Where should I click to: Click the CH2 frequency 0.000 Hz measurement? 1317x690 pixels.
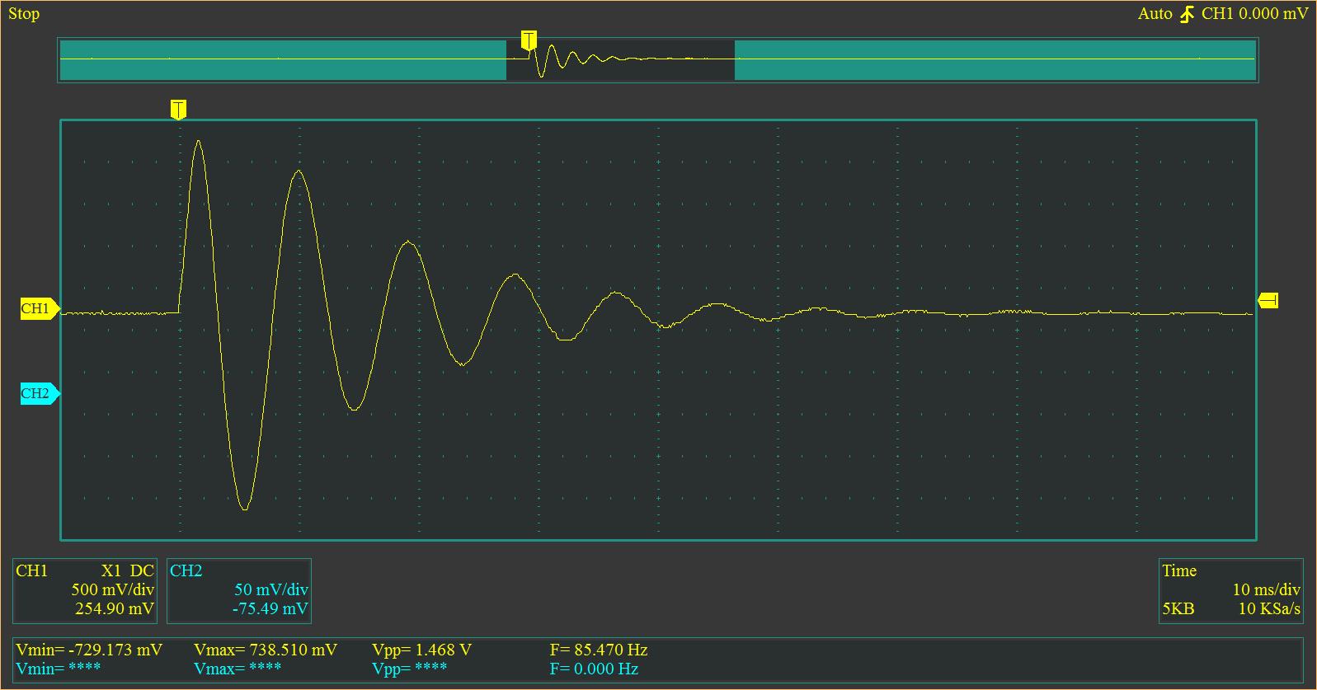point(594,669)
